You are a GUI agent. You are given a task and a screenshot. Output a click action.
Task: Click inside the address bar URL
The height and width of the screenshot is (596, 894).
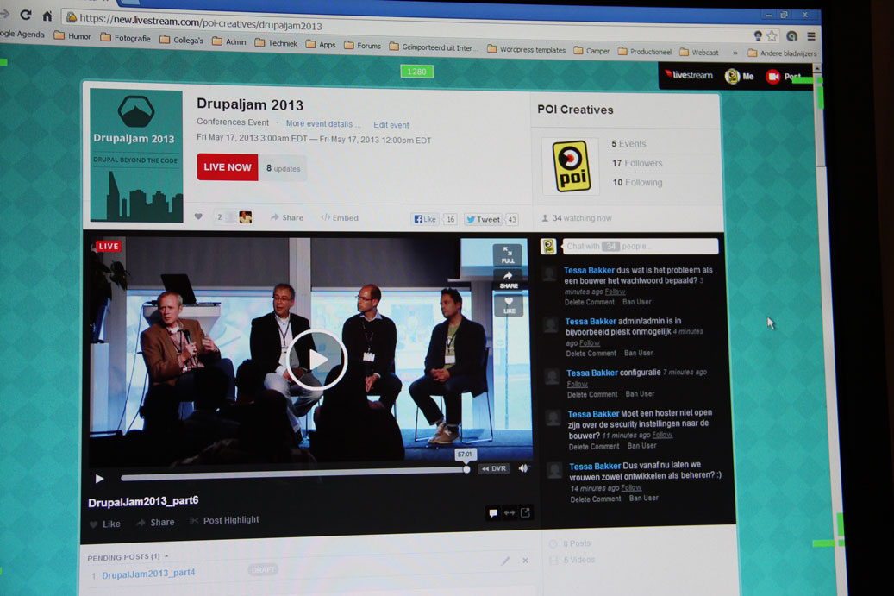pyautogui.click(x=201, y=22)
